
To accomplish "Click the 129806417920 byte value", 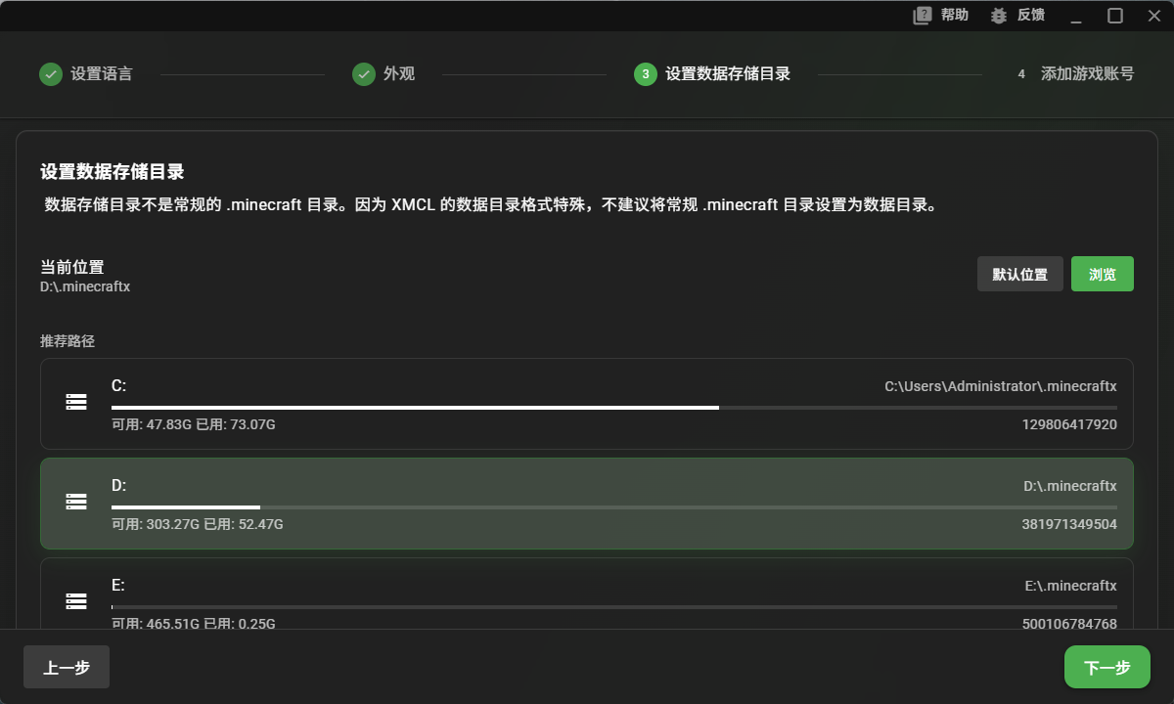I will point(1069,424).
